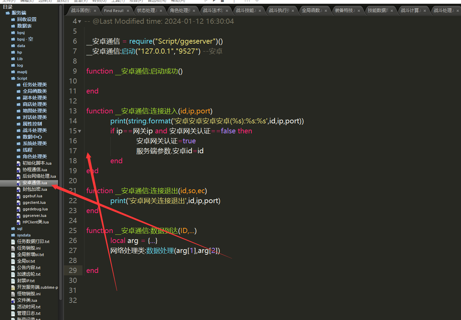Open 全局bl.txt file
This screenshot has height=320, width=461.
pyautogui.click(x=26, y=261)
